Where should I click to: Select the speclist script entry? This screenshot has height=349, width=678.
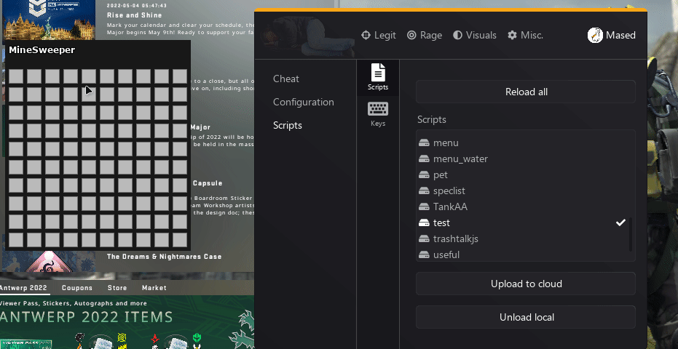[450, 191]
